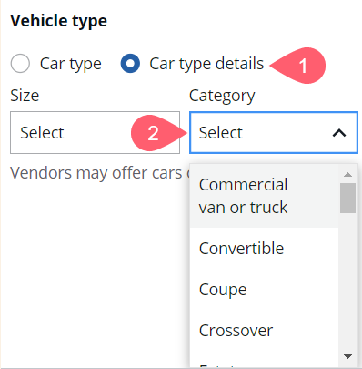Click the scrollbar down arrow in category list
Image resolution: width=362 pixels, height=369 pixels.
coord(347,356)
